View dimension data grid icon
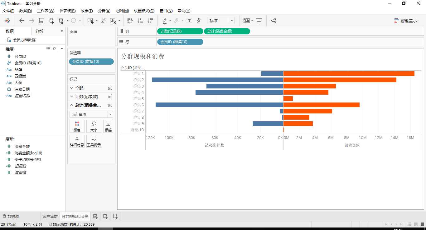This screenshot has width=426, height=230. [48, 49]
